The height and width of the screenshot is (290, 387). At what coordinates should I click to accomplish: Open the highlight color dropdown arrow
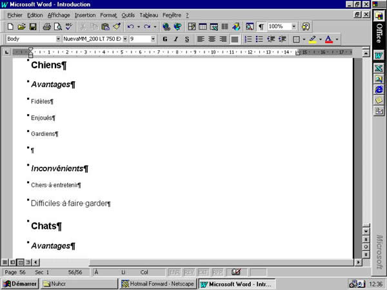pyautogui.click(x=321, y=39)
